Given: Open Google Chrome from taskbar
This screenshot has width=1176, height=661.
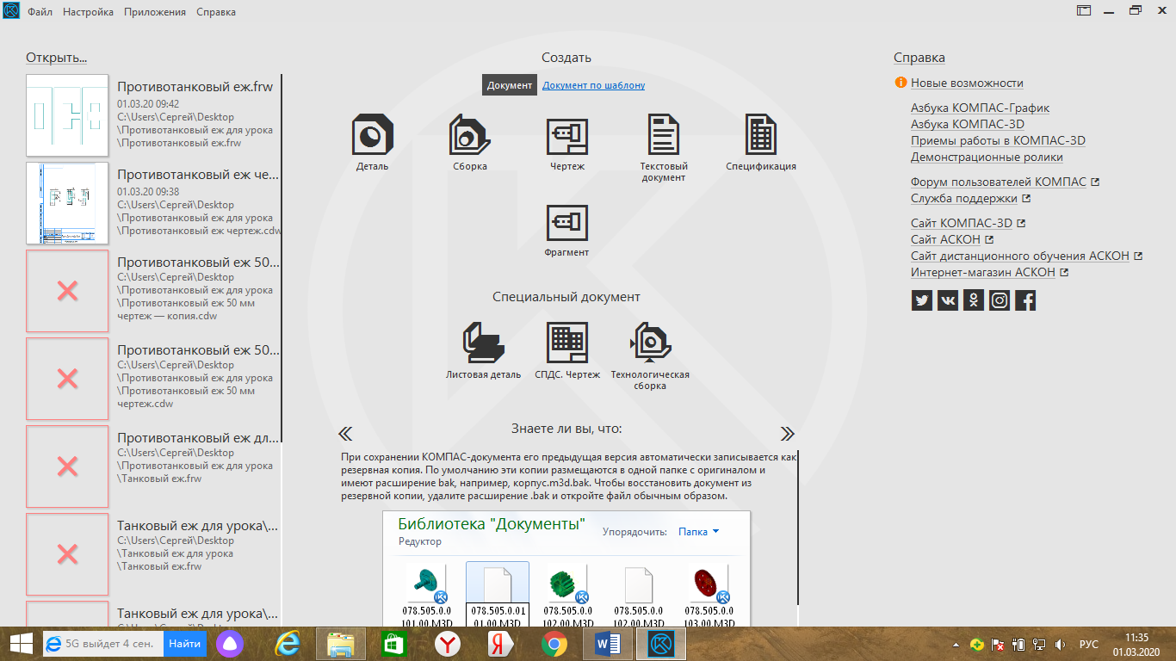Looking at the screenshot, I should 554,644.
